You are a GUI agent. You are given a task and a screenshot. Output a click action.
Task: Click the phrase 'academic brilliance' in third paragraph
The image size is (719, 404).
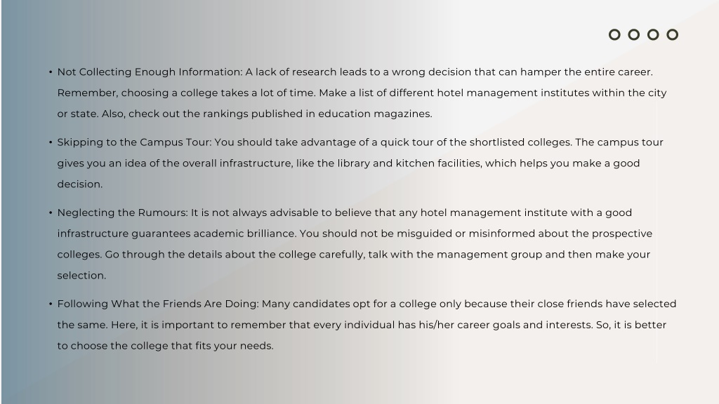pyautogui.click(x=245, y=234)
